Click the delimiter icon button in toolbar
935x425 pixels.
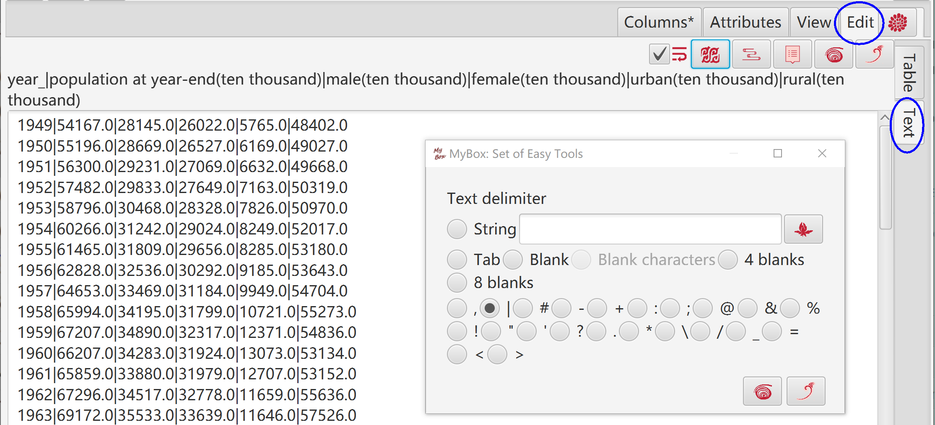click(x=710, y=54)
